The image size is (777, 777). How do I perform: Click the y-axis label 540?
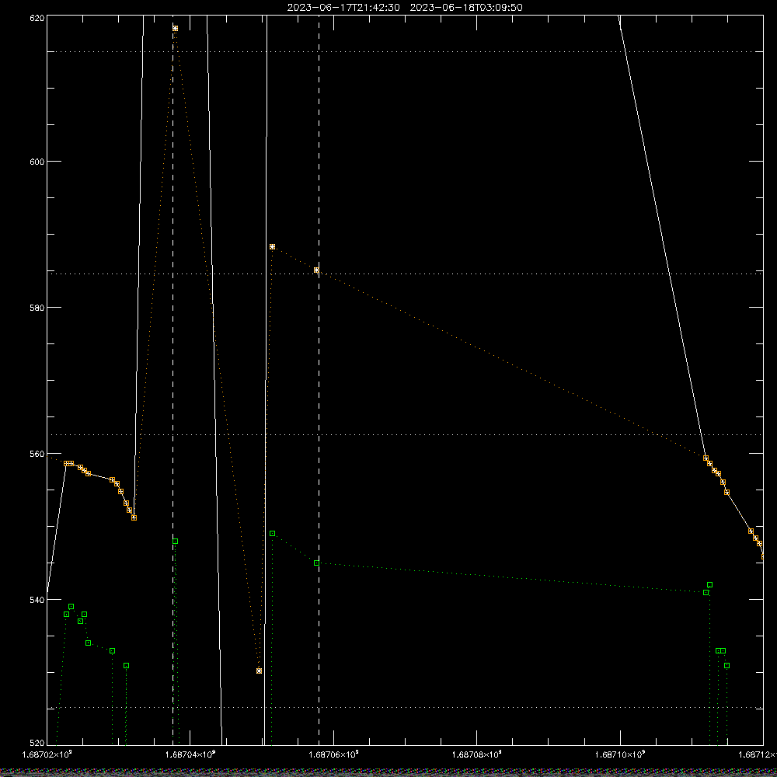[x=37, y=600]
